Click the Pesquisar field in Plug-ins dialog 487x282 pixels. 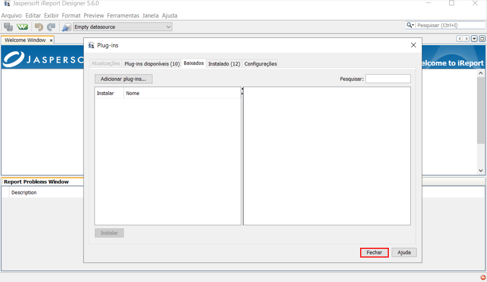pos(388,79)
